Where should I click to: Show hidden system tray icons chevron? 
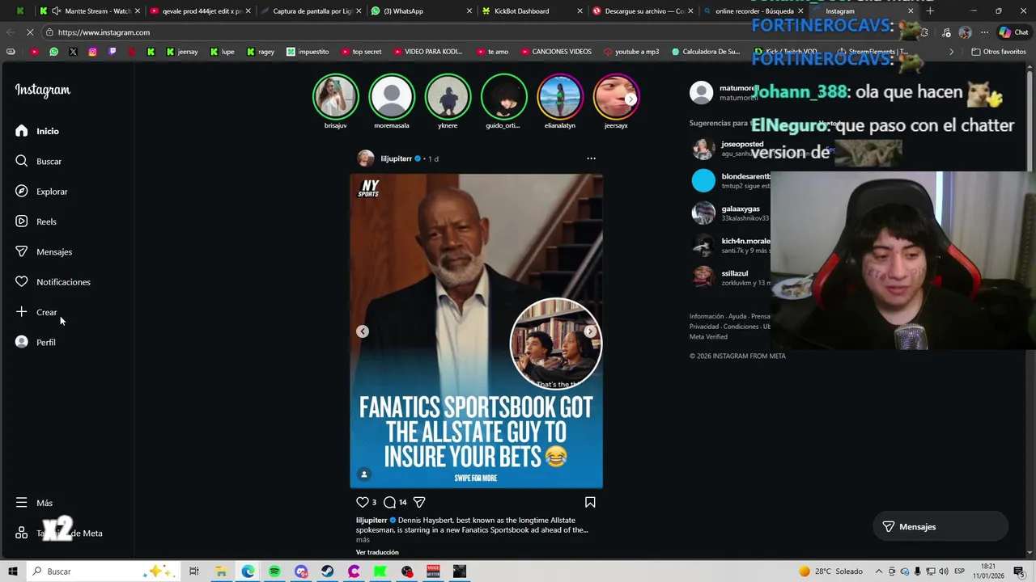(x=877, y=571)
